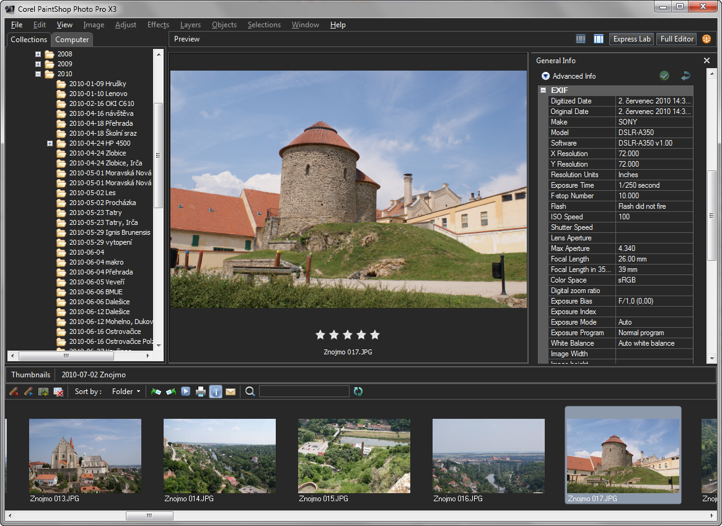Apply the Advanced Info checkmark

[x=664, y=76]
